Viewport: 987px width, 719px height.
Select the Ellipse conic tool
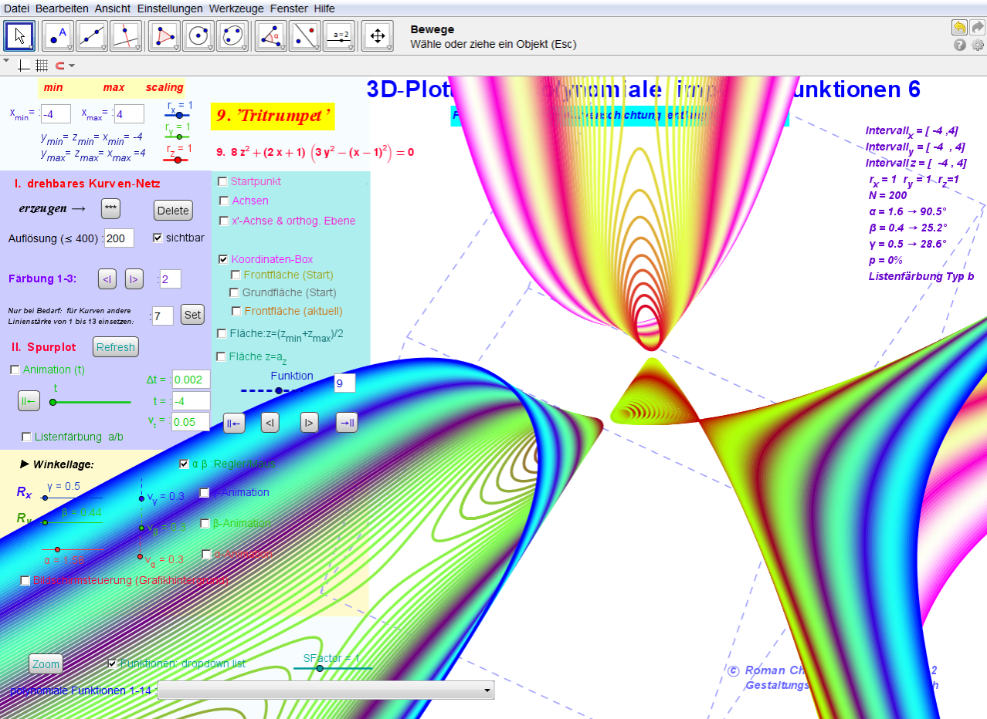(232, 35)
